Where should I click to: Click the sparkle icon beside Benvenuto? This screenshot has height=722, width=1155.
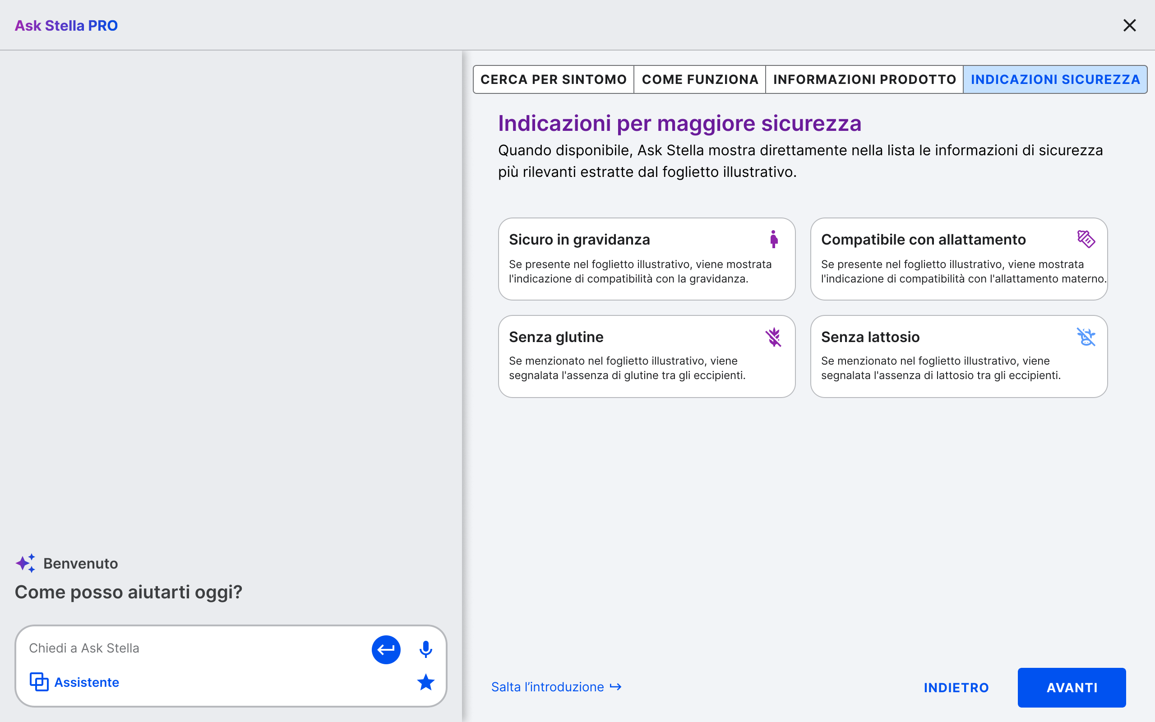25,563
